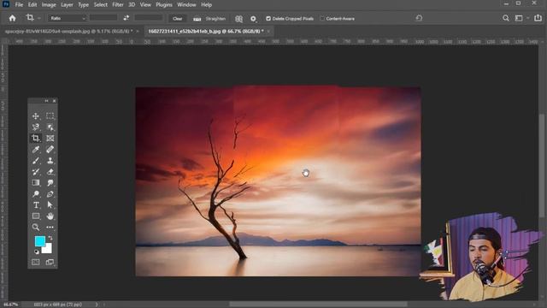Open the Select menu
Image resolution: width=547 pixels, height=308 pixels.
101,5
